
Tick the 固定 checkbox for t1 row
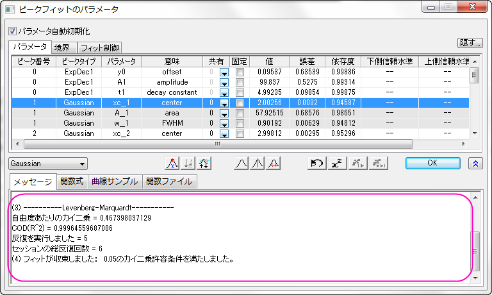click(240, 93)
